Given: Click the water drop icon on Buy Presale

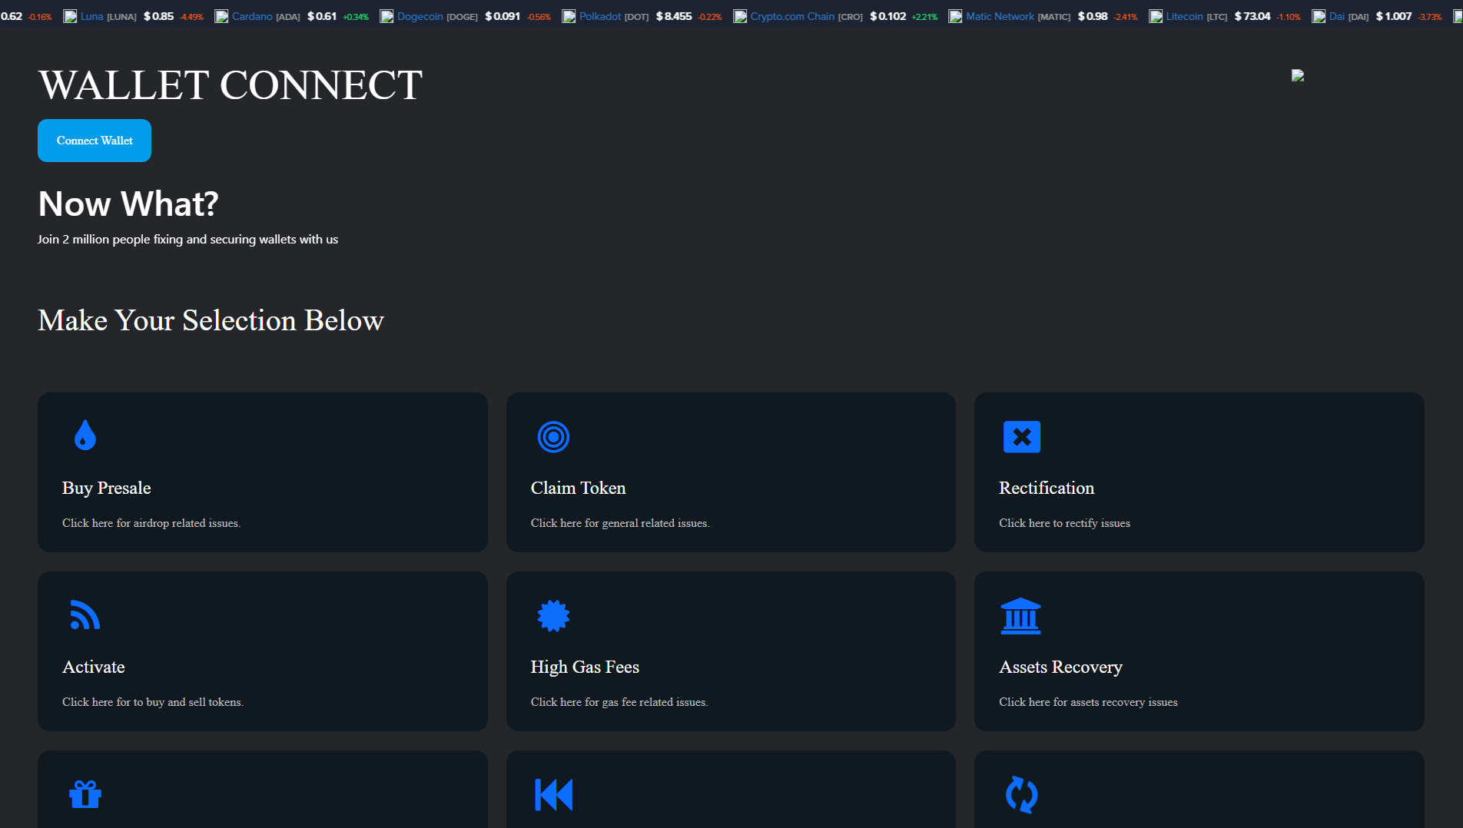Looking at the screenshot, I should 85,436.
